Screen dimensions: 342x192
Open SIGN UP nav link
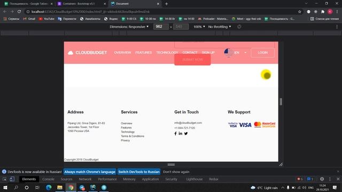208,53
